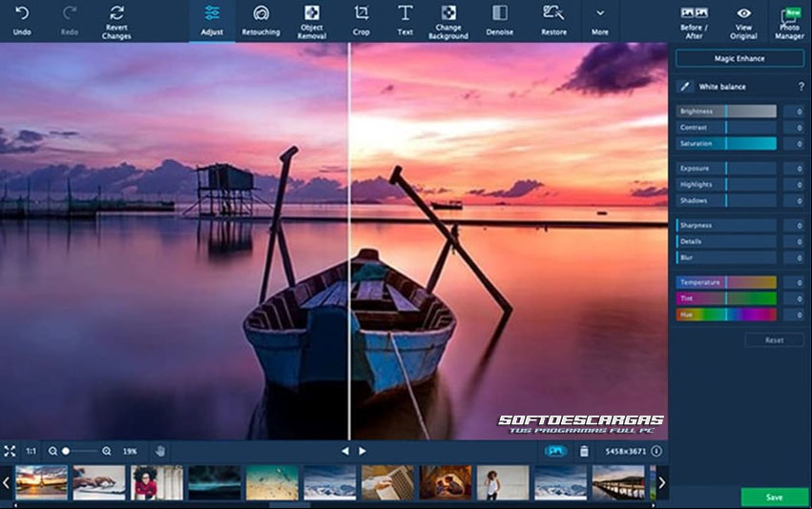Select the woman in red thumbnail

coord(156,482)
